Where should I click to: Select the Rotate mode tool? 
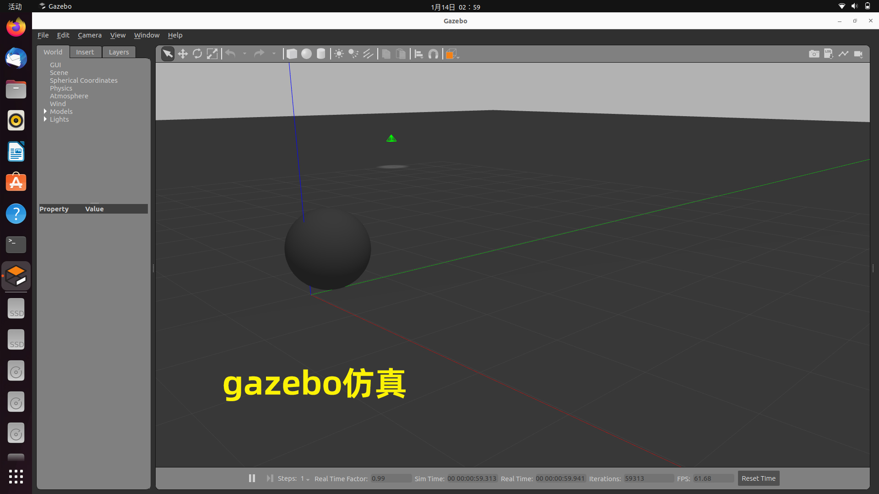(x=197, y=54)
